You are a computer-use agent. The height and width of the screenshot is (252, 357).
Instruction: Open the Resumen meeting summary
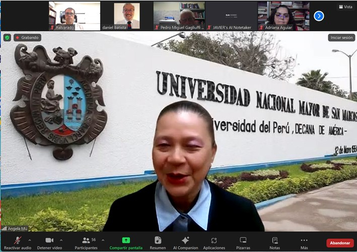coord(158,240)
